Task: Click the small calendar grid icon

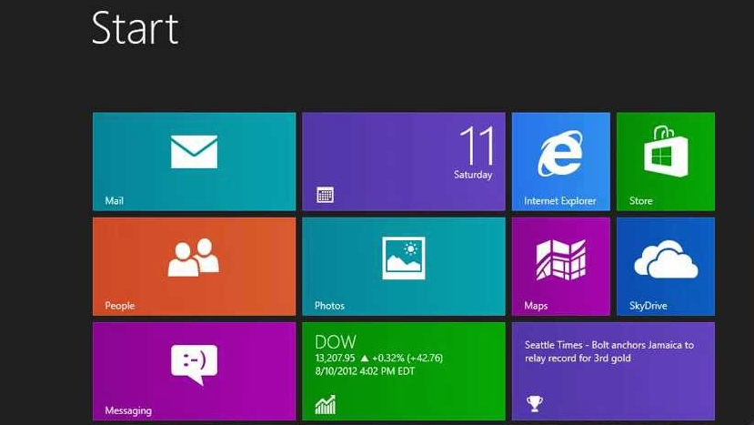Action: click(325, 195)
